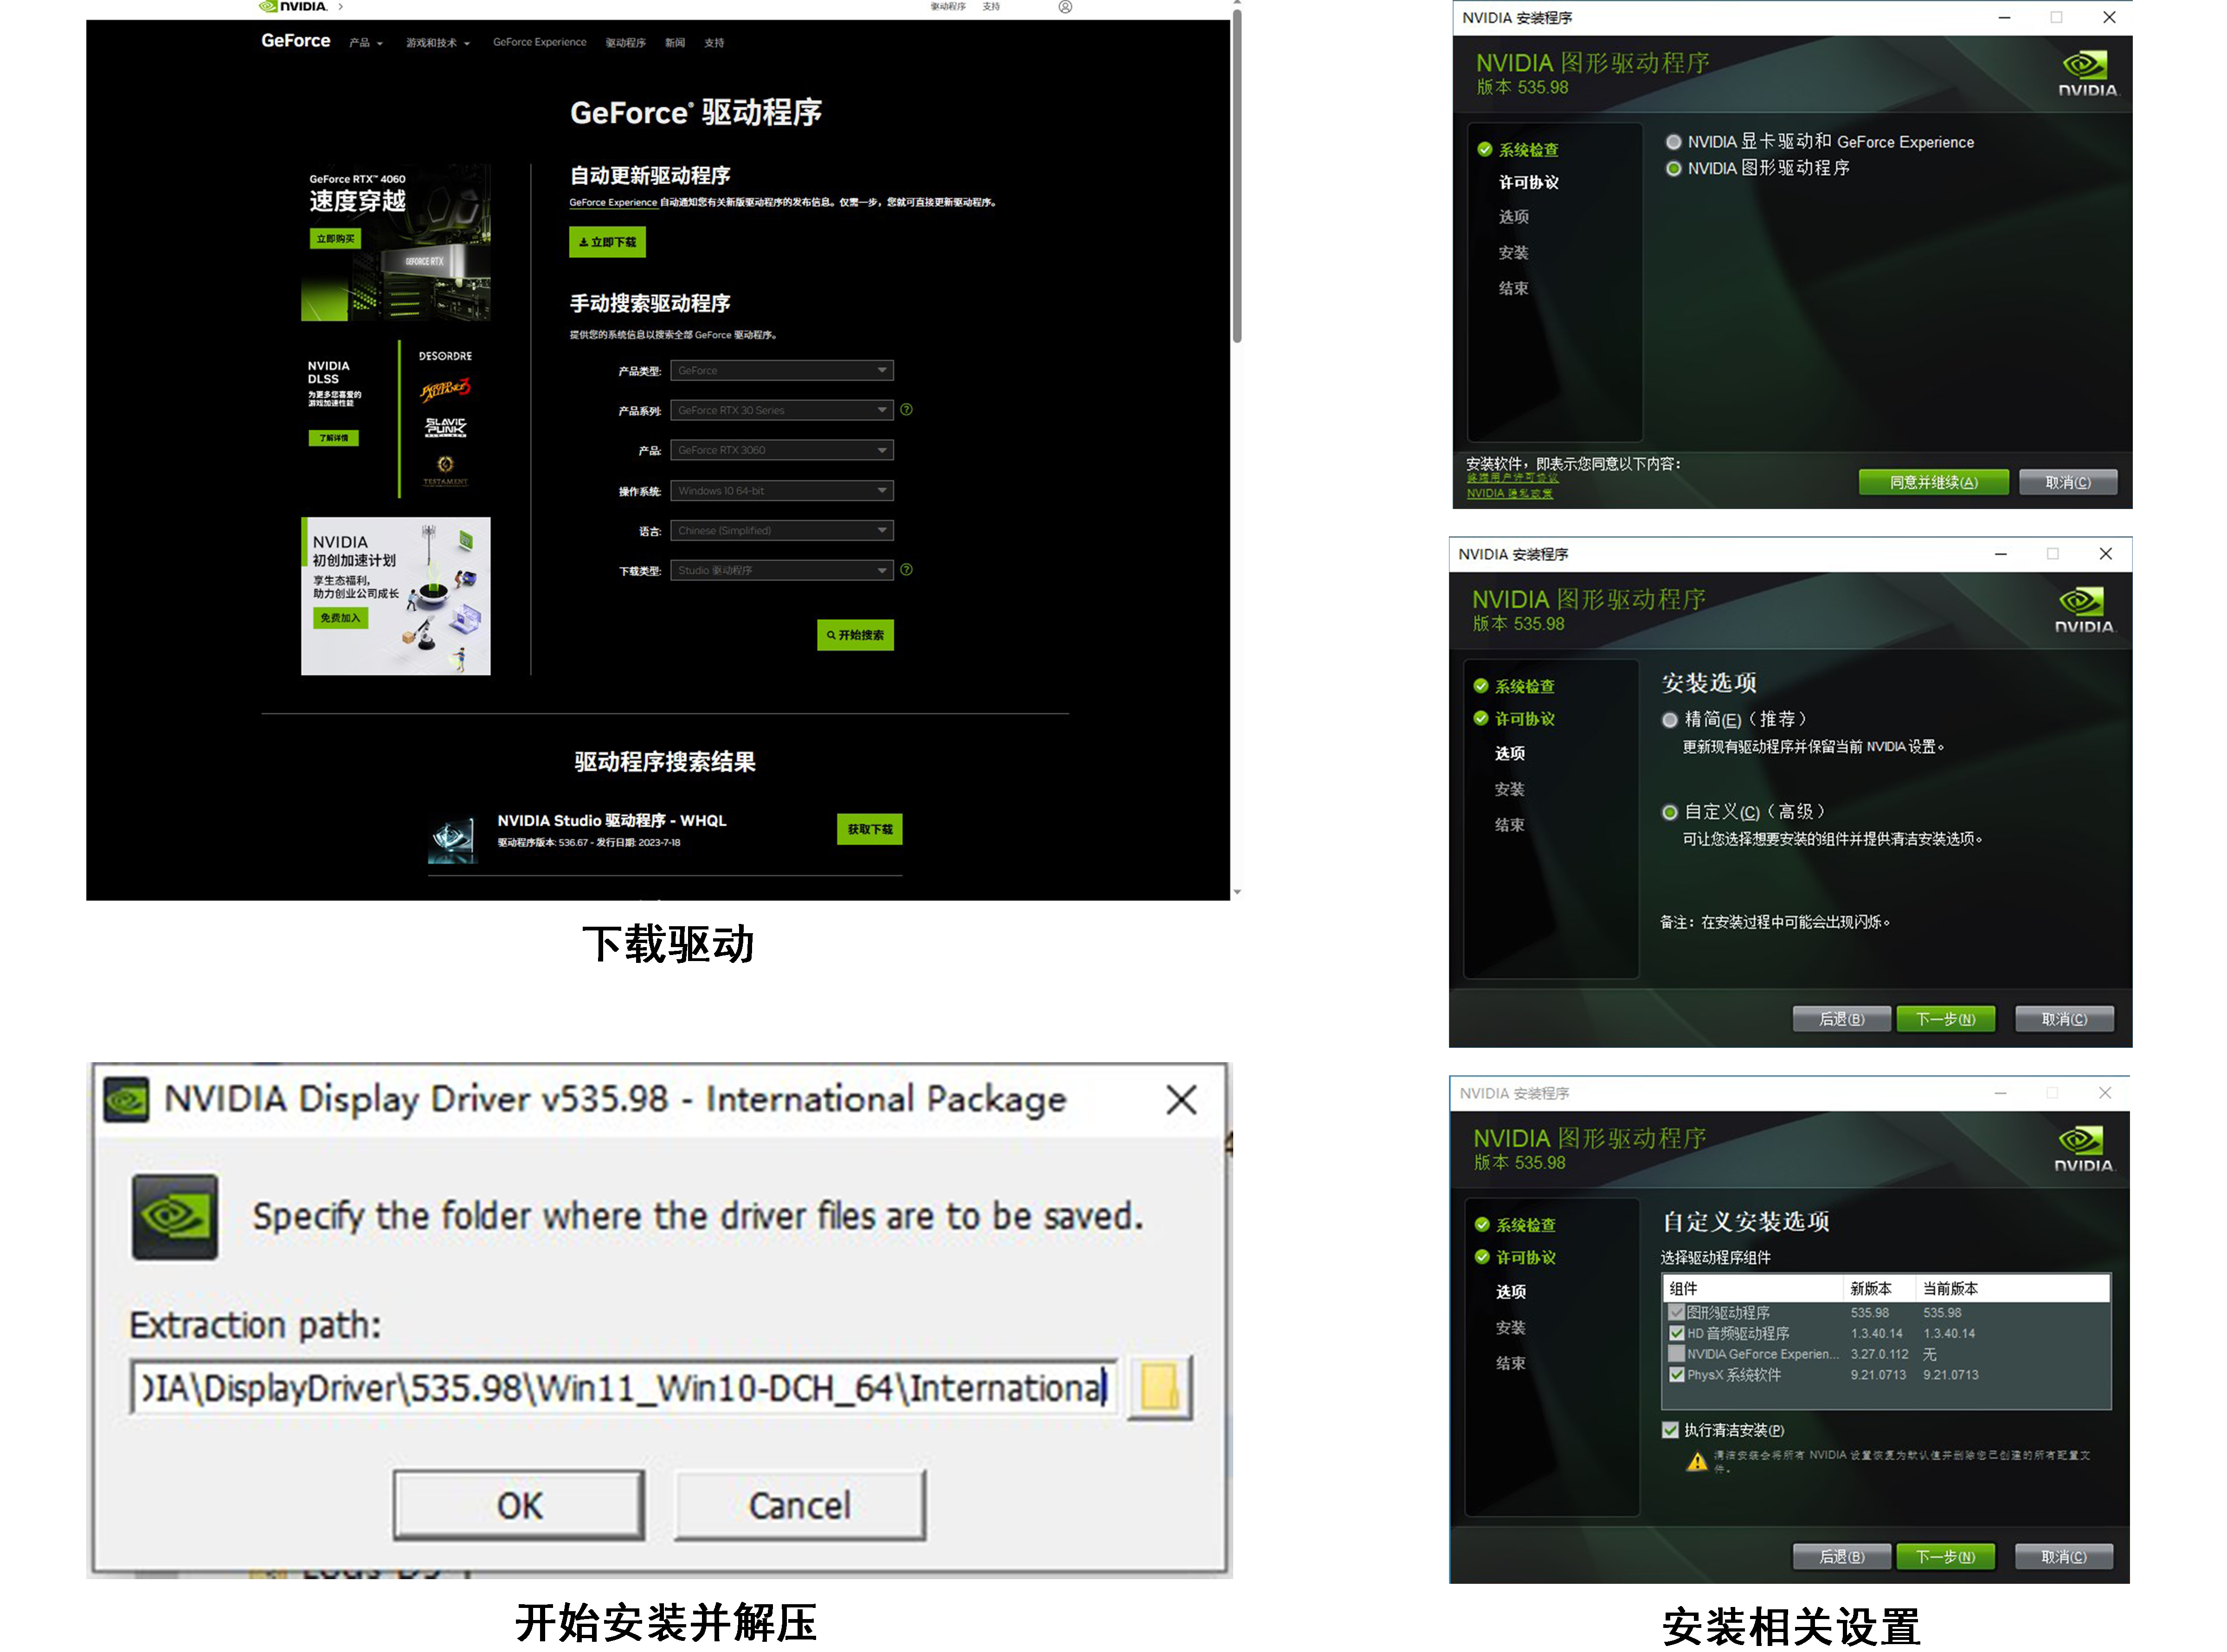Screen dimensions: 2227x1652
Task: Click 取消 in the license agreement window
Action: (2068, 482)
